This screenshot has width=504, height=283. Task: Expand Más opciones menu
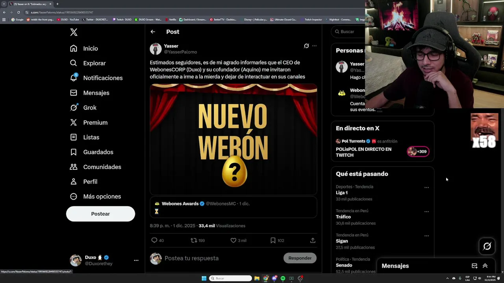(x=95, y=197)
